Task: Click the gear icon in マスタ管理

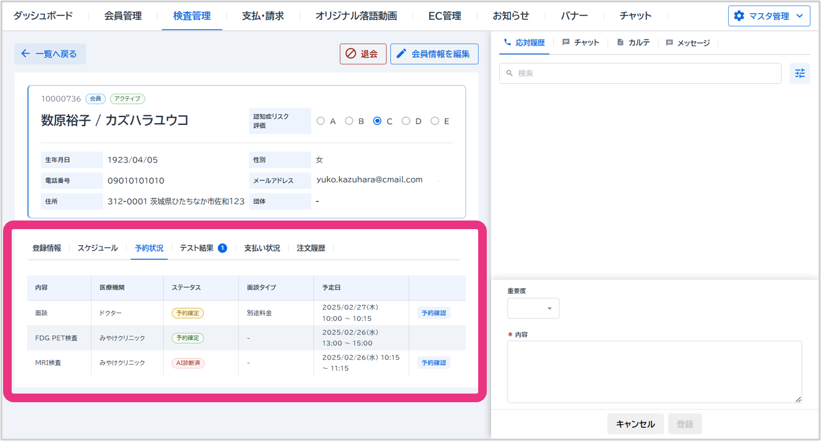Action: (x=739, y=16)
